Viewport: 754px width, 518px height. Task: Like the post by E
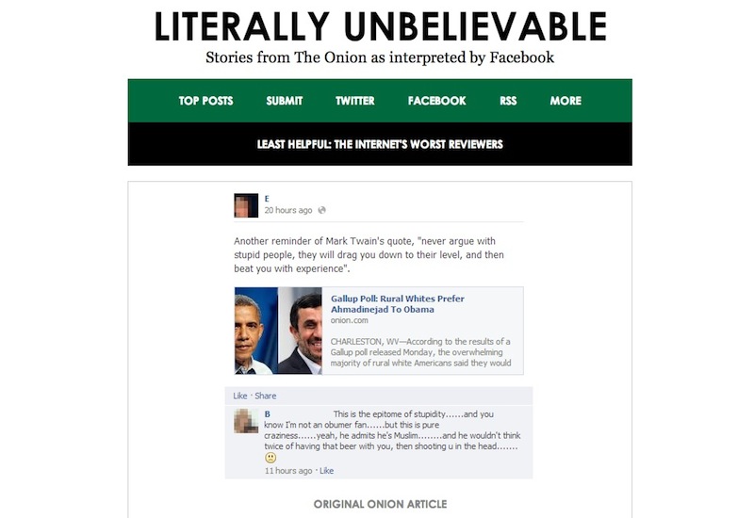[x=240, y=396]
